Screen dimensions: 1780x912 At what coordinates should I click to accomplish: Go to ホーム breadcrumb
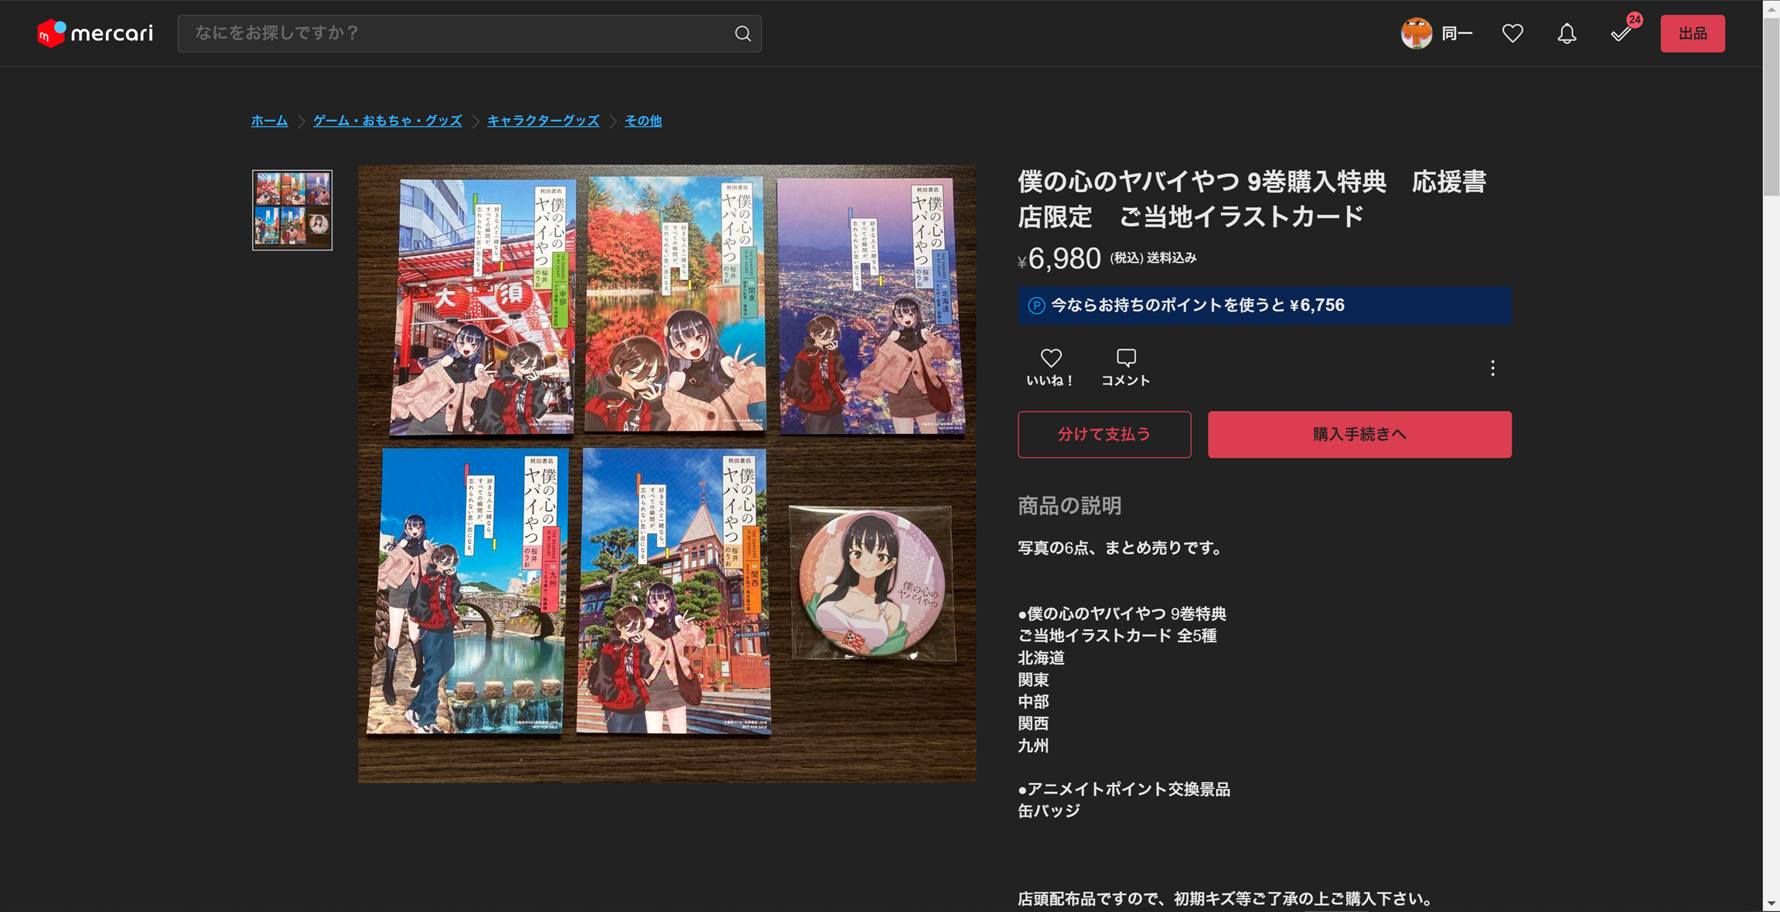269,121
